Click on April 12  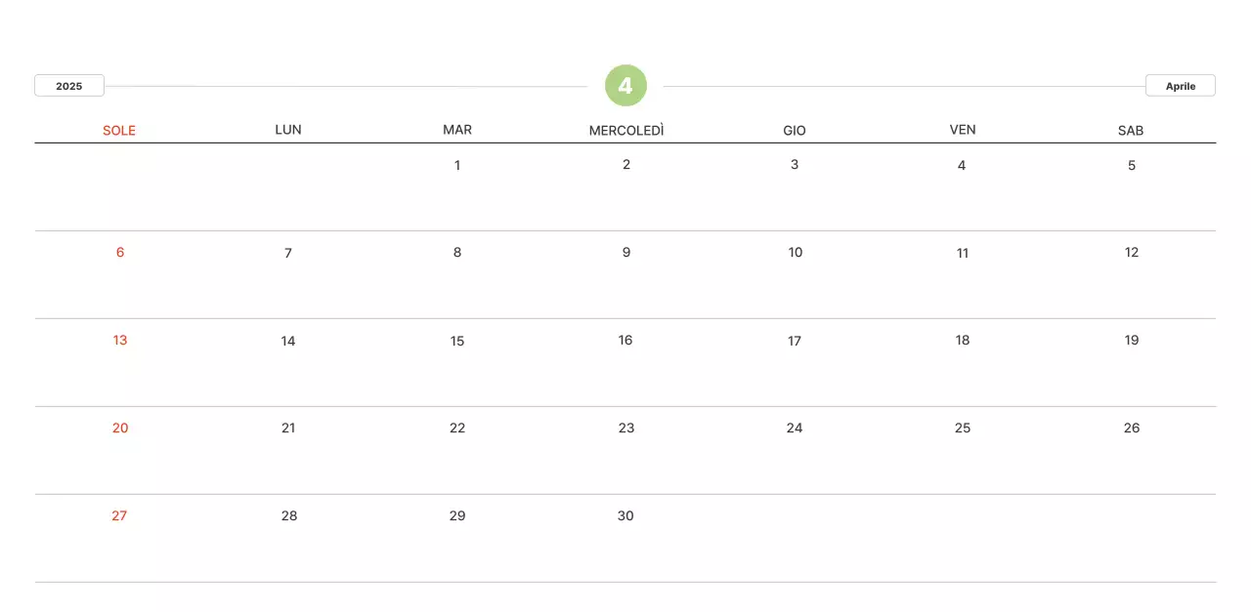click(x=1132, y=252)
